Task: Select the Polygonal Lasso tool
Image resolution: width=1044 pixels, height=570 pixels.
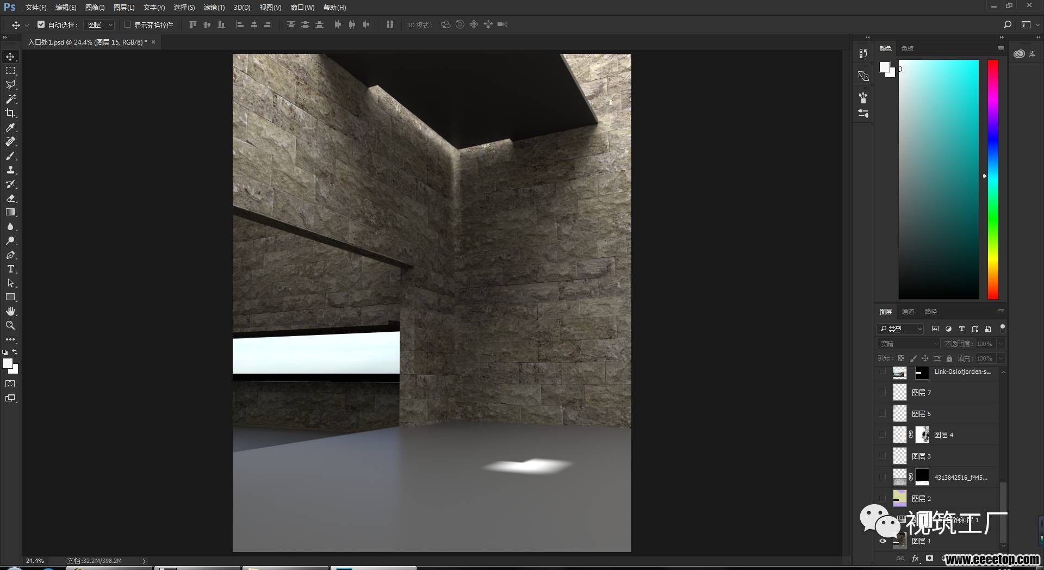Action: click(x=10, y=85)
